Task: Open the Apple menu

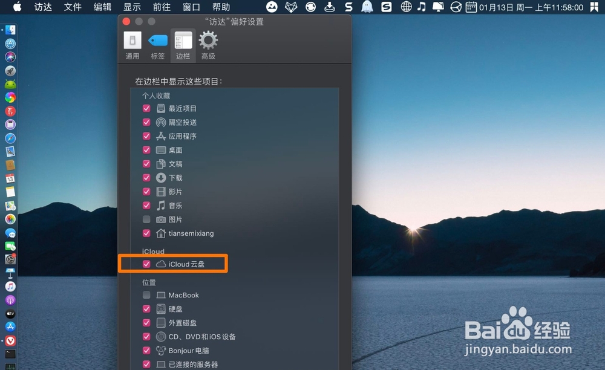Action: (18, 7)
